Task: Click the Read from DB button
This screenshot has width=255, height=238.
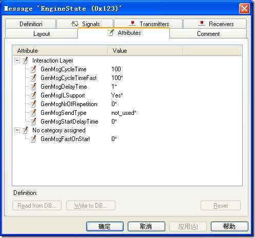Action: point(37,205)
